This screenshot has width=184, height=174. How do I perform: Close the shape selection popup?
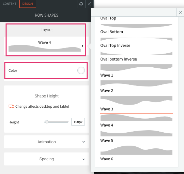click(180, 12)
